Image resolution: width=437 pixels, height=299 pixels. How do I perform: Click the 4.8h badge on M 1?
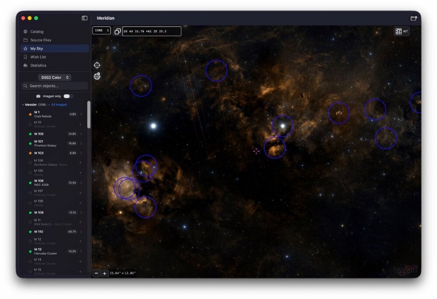pyautogui.click(x=72, y=114)
